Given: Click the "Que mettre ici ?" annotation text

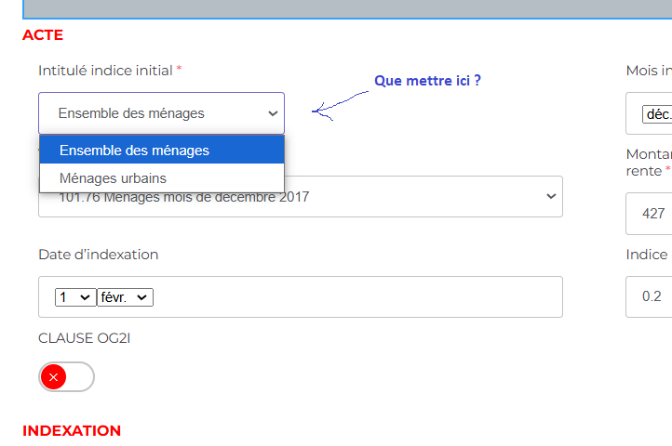Looking at the screenshot, I should [x=427, y=81].
